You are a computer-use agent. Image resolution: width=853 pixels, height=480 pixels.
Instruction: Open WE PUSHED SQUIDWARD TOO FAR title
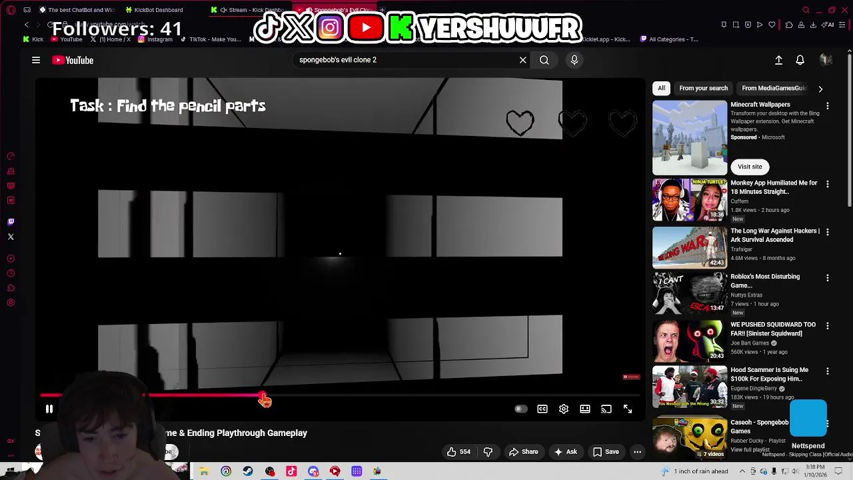coord(773,329)
